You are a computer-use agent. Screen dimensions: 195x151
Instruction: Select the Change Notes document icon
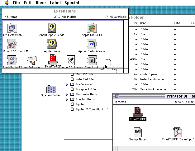[138, 132]
